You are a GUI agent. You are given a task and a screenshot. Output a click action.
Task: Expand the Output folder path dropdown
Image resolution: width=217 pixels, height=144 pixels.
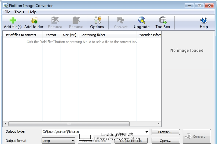(x=146, y=132)
